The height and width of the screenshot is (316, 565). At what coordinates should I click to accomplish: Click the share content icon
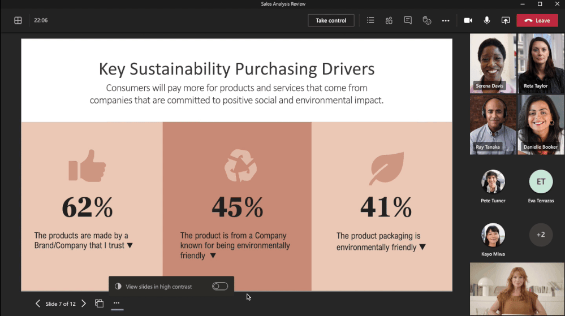point(506,20)
